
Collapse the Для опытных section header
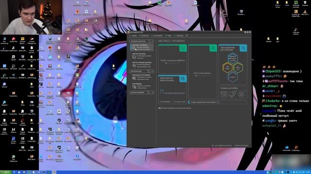point(141,71)
